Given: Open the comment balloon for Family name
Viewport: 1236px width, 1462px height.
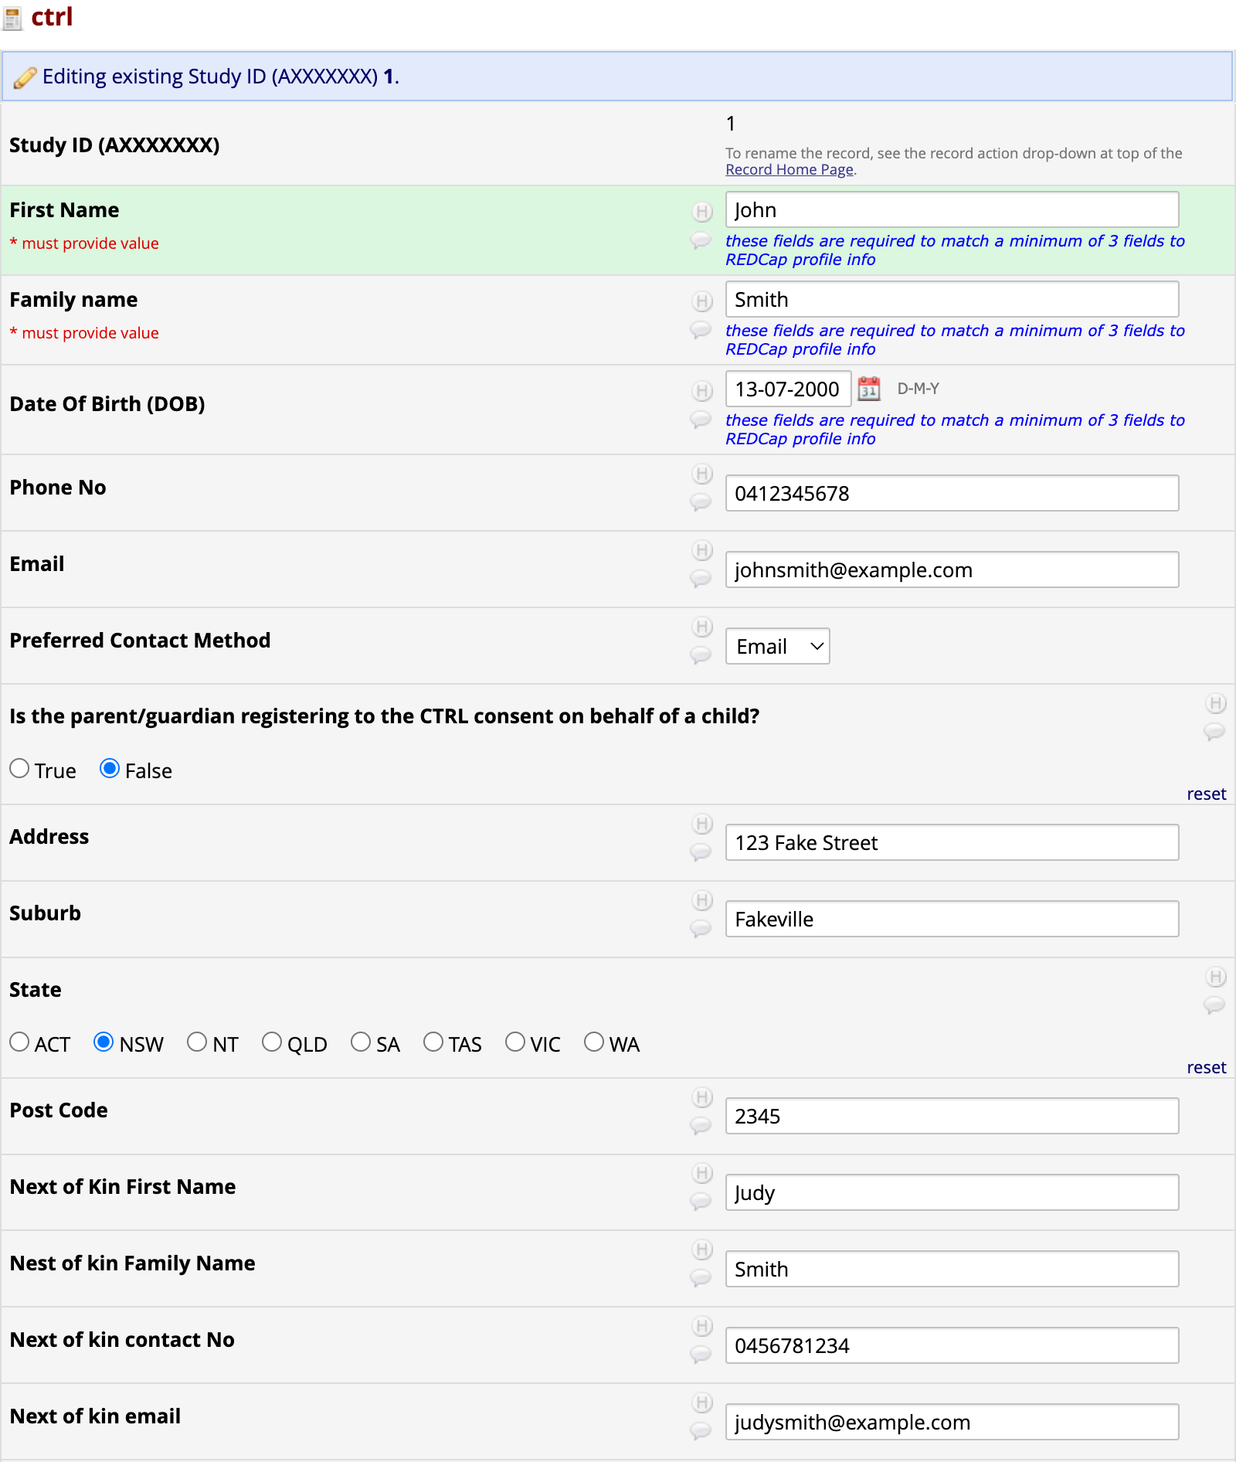Looking at the screenshot, I should (x=700, y=330).
